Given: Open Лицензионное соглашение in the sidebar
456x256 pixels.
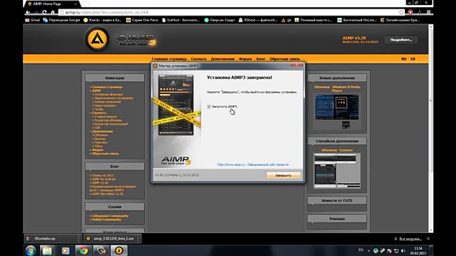Looking at the screenshot, I should pyautogui.click(x=114, y=98).
